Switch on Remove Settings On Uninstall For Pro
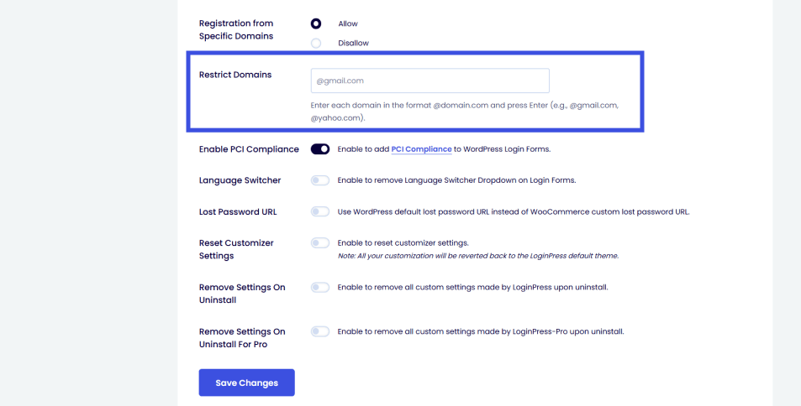The image size is (801, 406). click(x=320, y=331)
